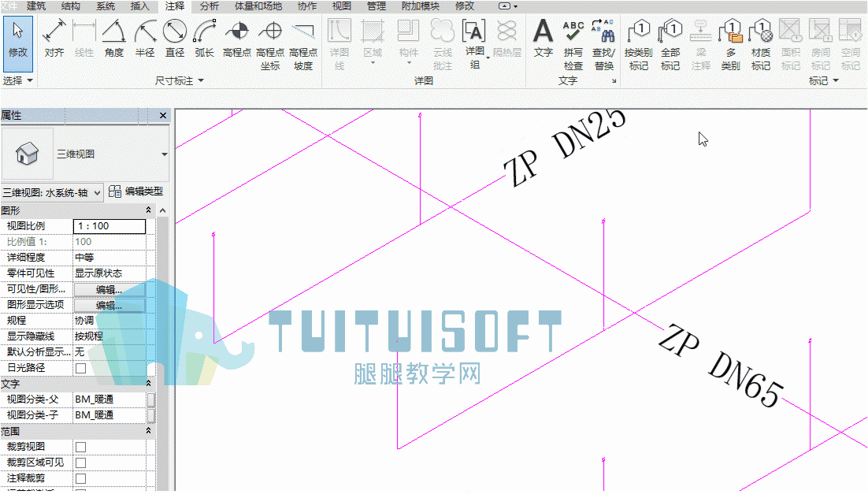Click 编辑 button for 可见性/图形
Screen dimensions: 868x494
[x=109, y=289]
